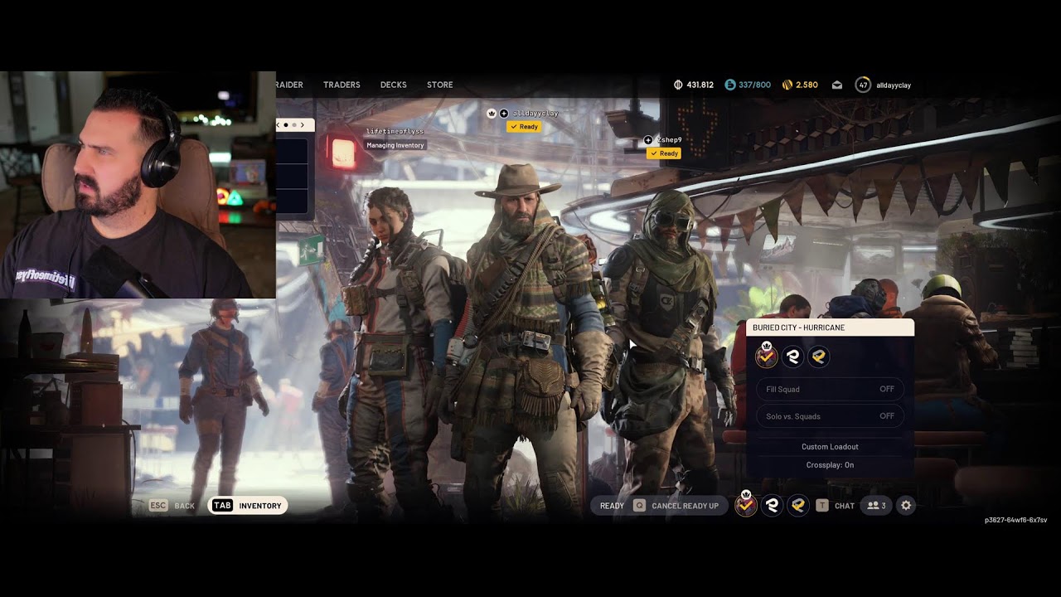
Task: Click the T key icon
Action: tap(822, 506)
